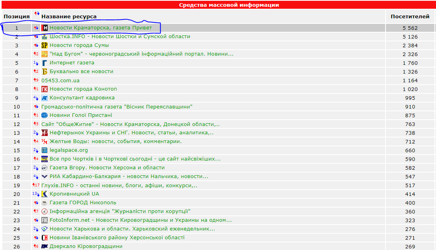
Task: Open Газета Вгору Херсон news link
Action: point(107,168)
